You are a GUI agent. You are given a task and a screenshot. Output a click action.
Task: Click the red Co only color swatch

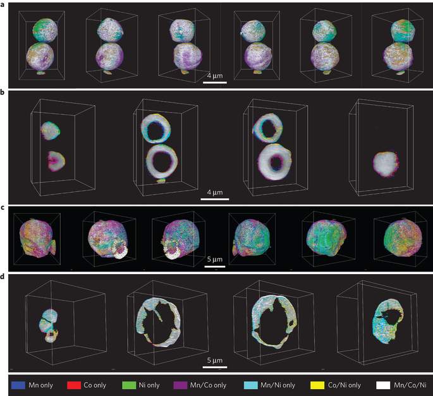[74, 385]
